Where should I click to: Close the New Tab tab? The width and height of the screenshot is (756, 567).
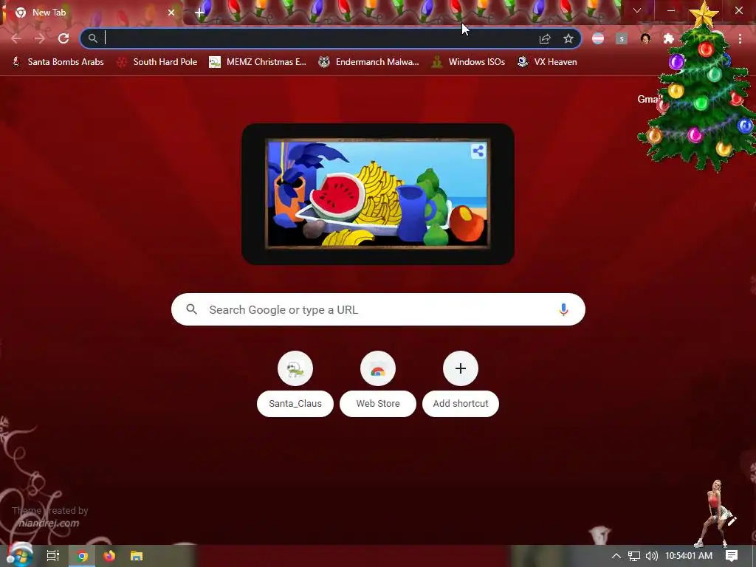pos(171,13)
